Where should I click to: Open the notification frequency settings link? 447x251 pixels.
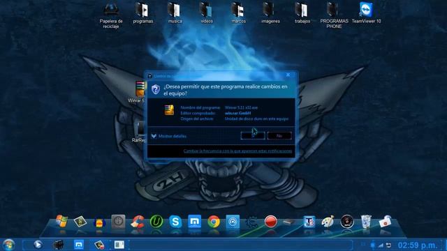[237, 151]
